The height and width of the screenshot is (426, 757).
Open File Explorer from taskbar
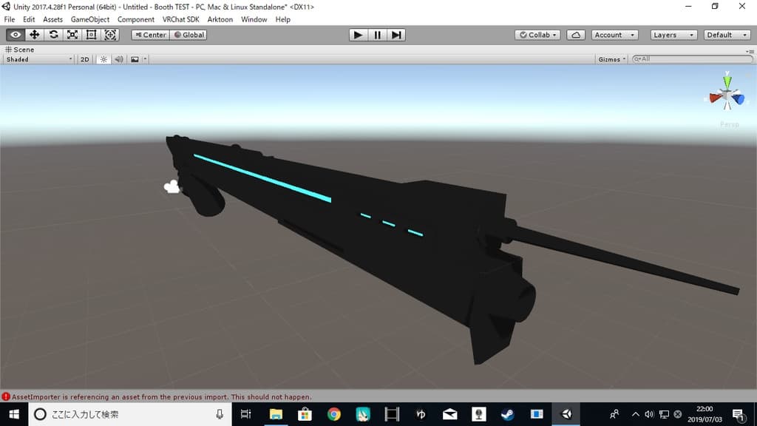(276, 414)
